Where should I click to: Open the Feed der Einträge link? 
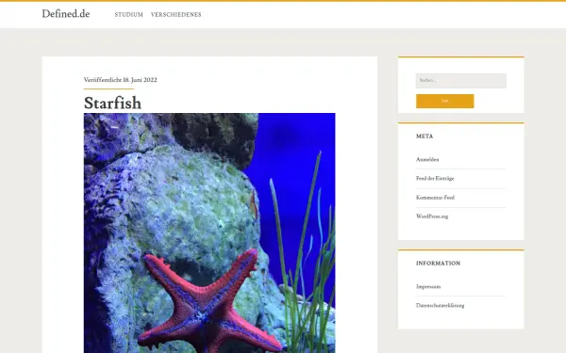pyautogui.click(x=435, y=179)
